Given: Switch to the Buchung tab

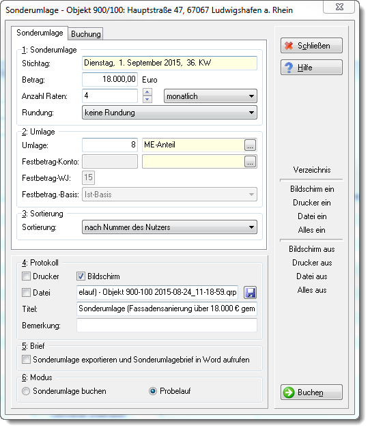Looking at the screenshot, I should (85, 34).
